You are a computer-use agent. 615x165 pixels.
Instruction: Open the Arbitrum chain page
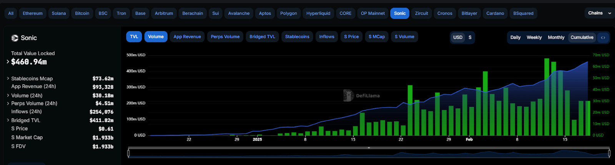(x=164, y=13)
